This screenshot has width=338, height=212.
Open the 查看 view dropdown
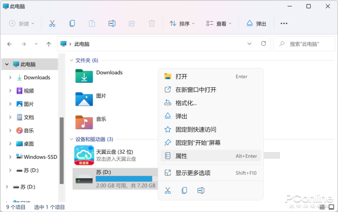(x=219, y=24)
